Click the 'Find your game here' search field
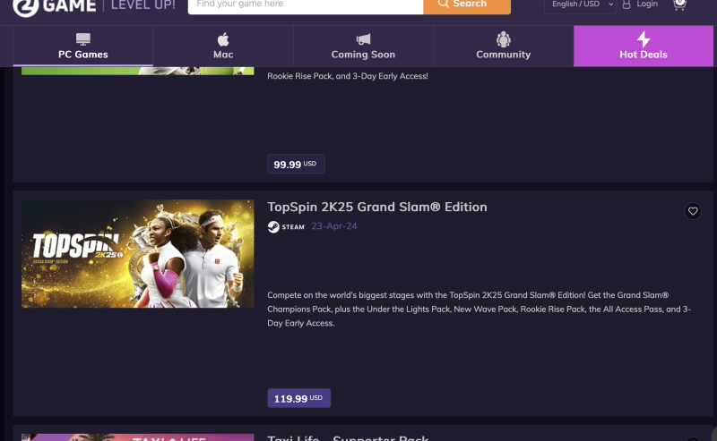717x441 pixels. click(x=305, y=4)
